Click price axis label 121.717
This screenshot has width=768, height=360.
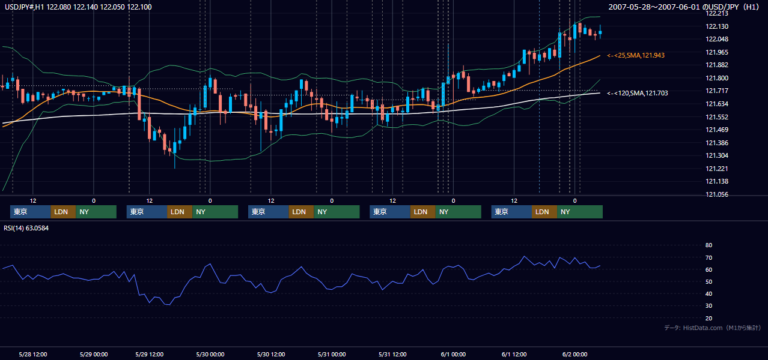718,91
